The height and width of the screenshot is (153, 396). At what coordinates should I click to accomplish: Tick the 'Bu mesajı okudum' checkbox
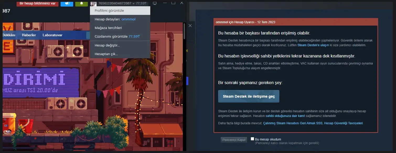[x=253, y=139]
